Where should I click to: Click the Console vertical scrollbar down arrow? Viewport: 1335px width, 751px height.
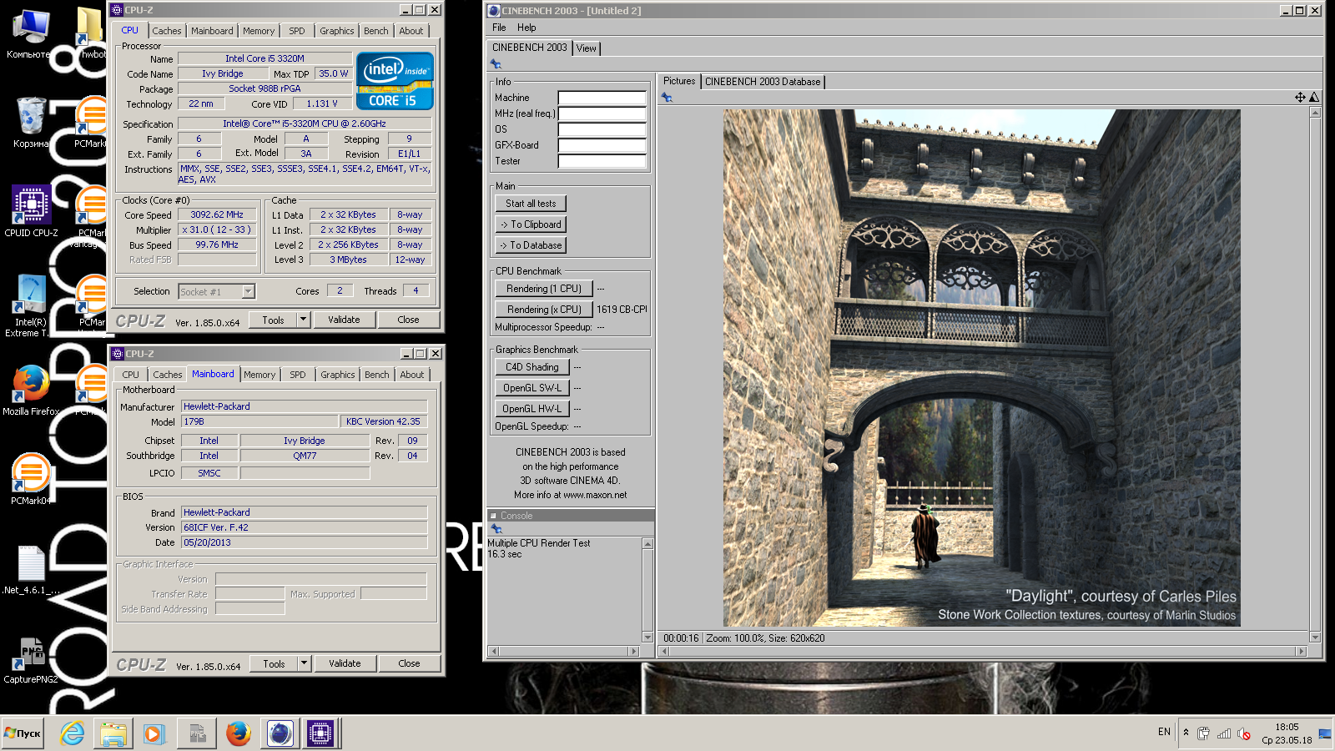[x=647, y=638]
